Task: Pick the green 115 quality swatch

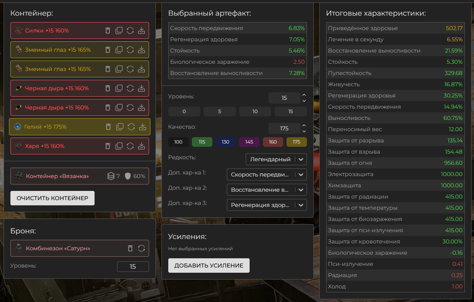Action: pyautogui.click(x=202, y=142)
